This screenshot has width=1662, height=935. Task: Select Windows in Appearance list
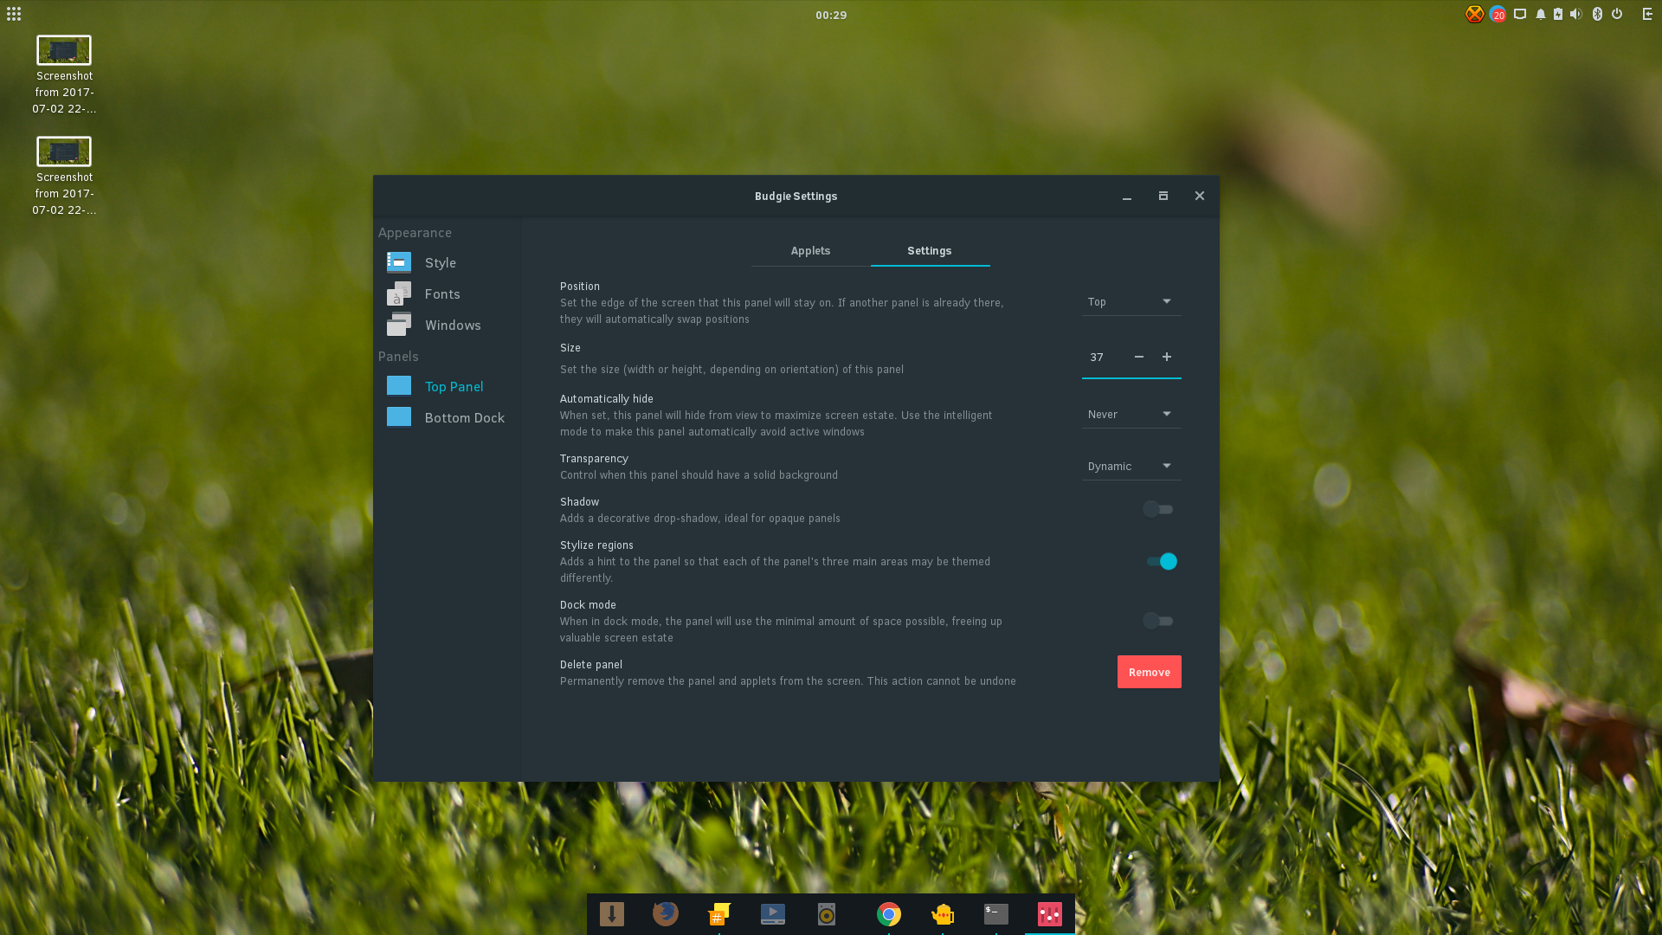447,325
